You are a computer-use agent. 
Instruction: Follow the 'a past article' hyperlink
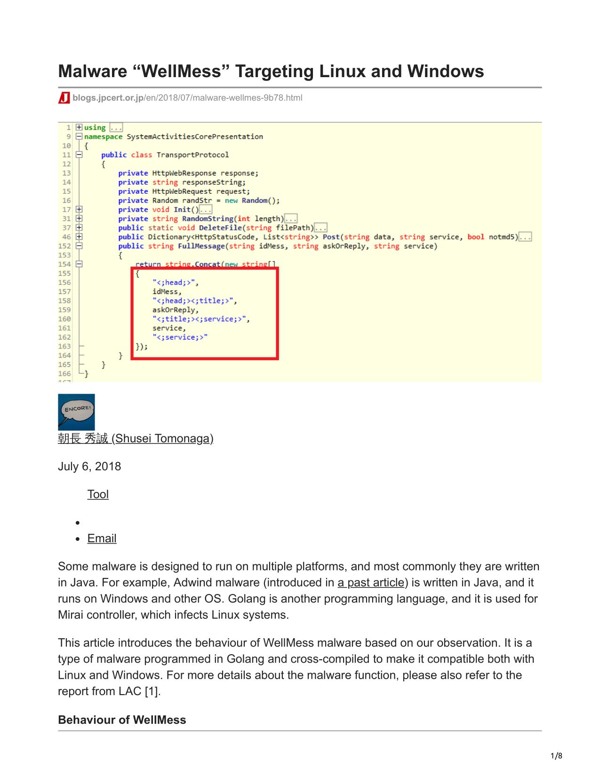pyautogui.click(x=371, y=583)
